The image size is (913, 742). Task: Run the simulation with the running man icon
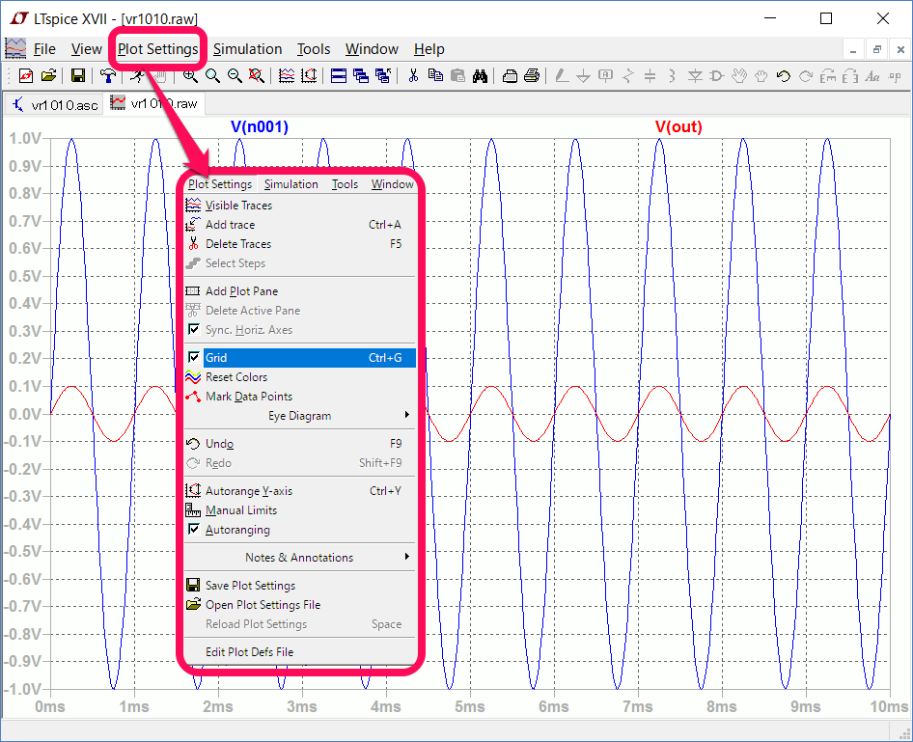tap(137, 75)
